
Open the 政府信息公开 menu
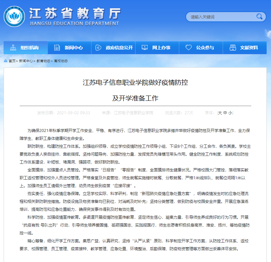[113, 48]
